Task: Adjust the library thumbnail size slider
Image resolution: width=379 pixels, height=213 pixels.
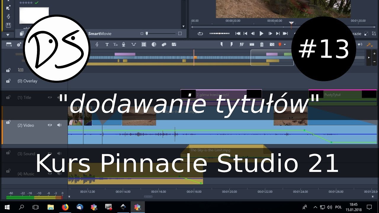Action: point(147,34)
